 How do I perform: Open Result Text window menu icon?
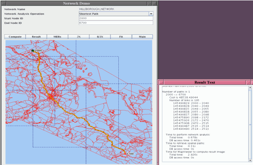click(161, 82)
